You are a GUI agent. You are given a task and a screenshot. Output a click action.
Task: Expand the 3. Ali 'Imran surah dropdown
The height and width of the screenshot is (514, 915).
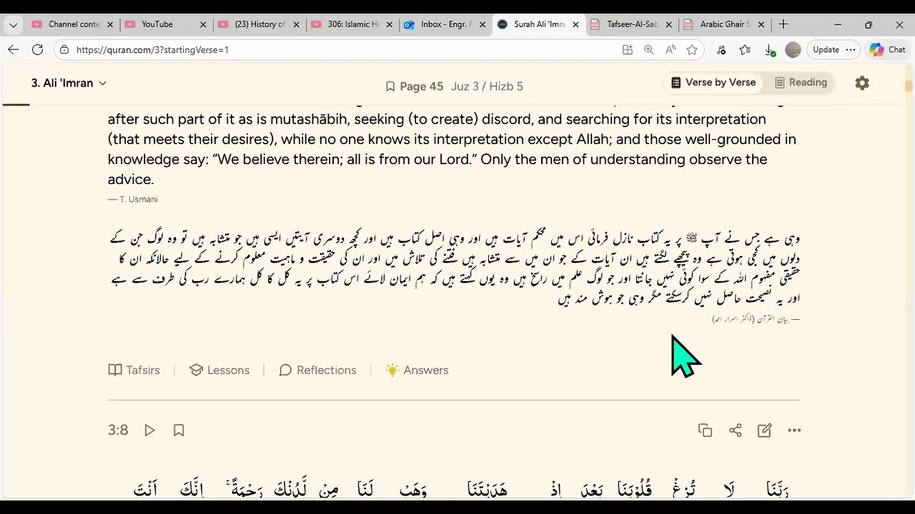point(69,83)
